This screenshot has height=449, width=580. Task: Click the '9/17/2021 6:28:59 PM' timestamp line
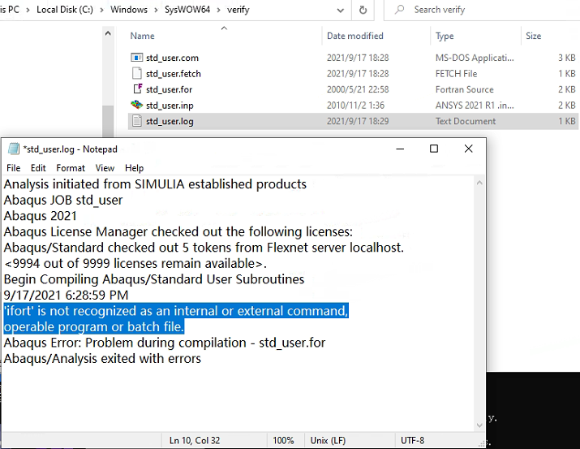click(x=66, y=295)
